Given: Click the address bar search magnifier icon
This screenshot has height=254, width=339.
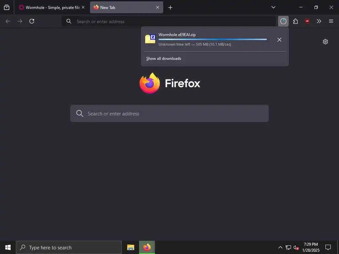Looking at the screenshot, I should 69,21.
